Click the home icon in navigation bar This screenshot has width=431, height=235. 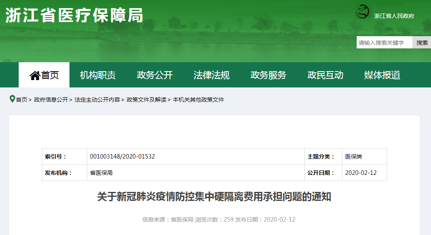click(35, 75)
